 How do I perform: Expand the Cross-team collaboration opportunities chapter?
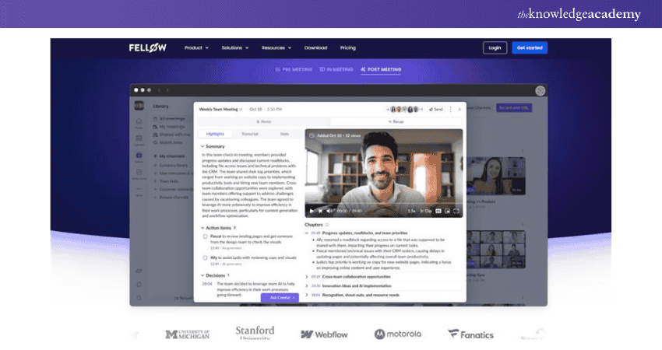(307, 277)
